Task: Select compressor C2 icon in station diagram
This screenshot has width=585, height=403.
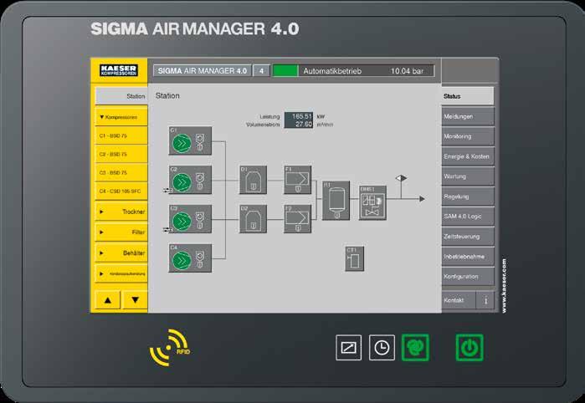Action: pyautogui.click(x=190, y=180)
